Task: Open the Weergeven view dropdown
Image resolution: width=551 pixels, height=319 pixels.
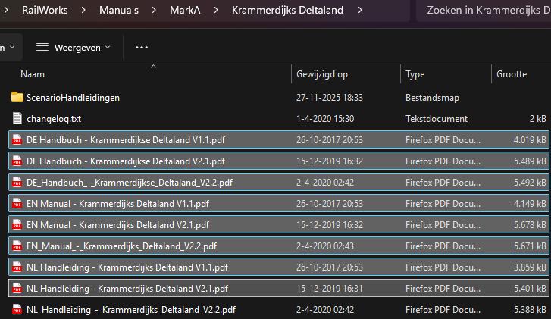Action: pyautogui.click(x=74, y=48)
